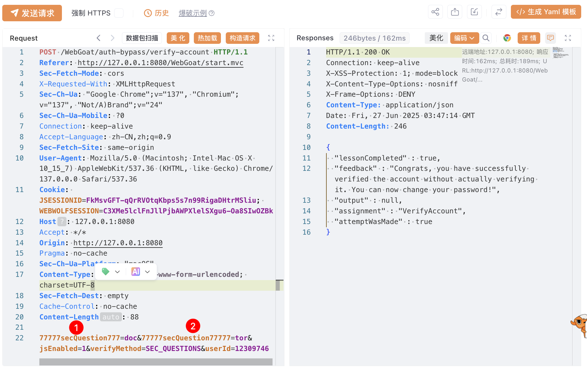The height and width of the screenshot is (370, 587).
Task: Click the POST method text
Action: 48,52
